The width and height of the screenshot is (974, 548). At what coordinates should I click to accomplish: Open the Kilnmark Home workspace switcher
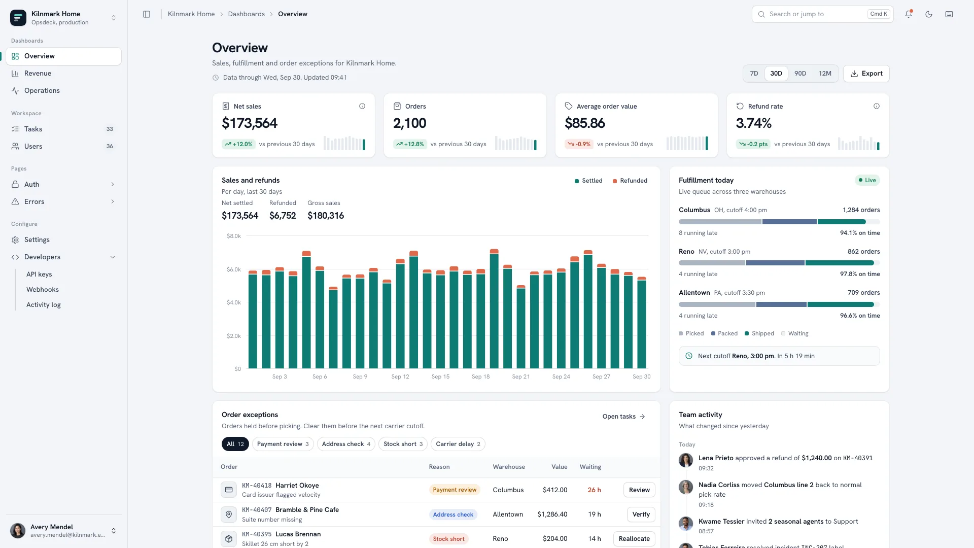coord(64,18)
